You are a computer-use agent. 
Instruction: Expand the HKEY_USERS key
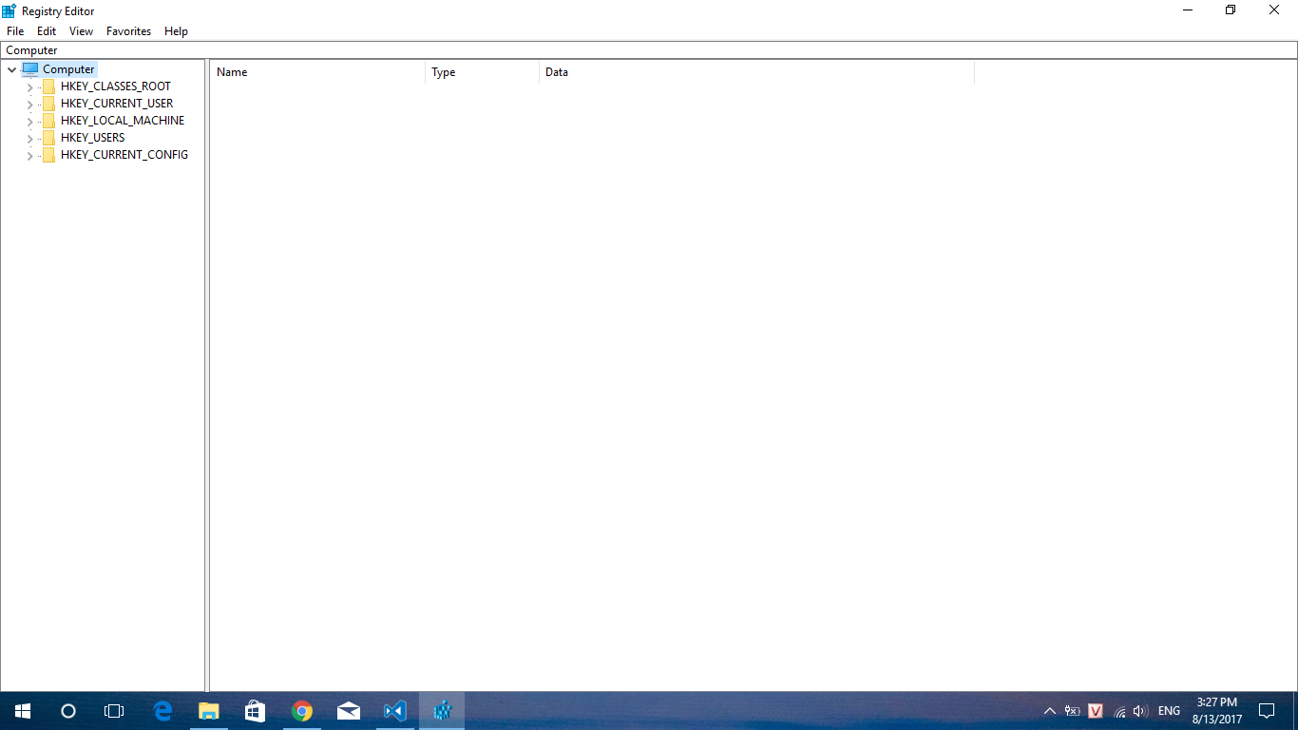(x=29, y=138)
